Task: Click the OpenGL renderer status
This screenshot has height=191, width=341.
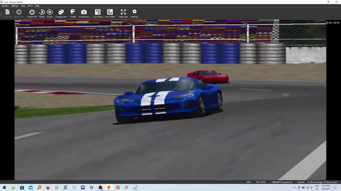Action: [x=301, y=182]
